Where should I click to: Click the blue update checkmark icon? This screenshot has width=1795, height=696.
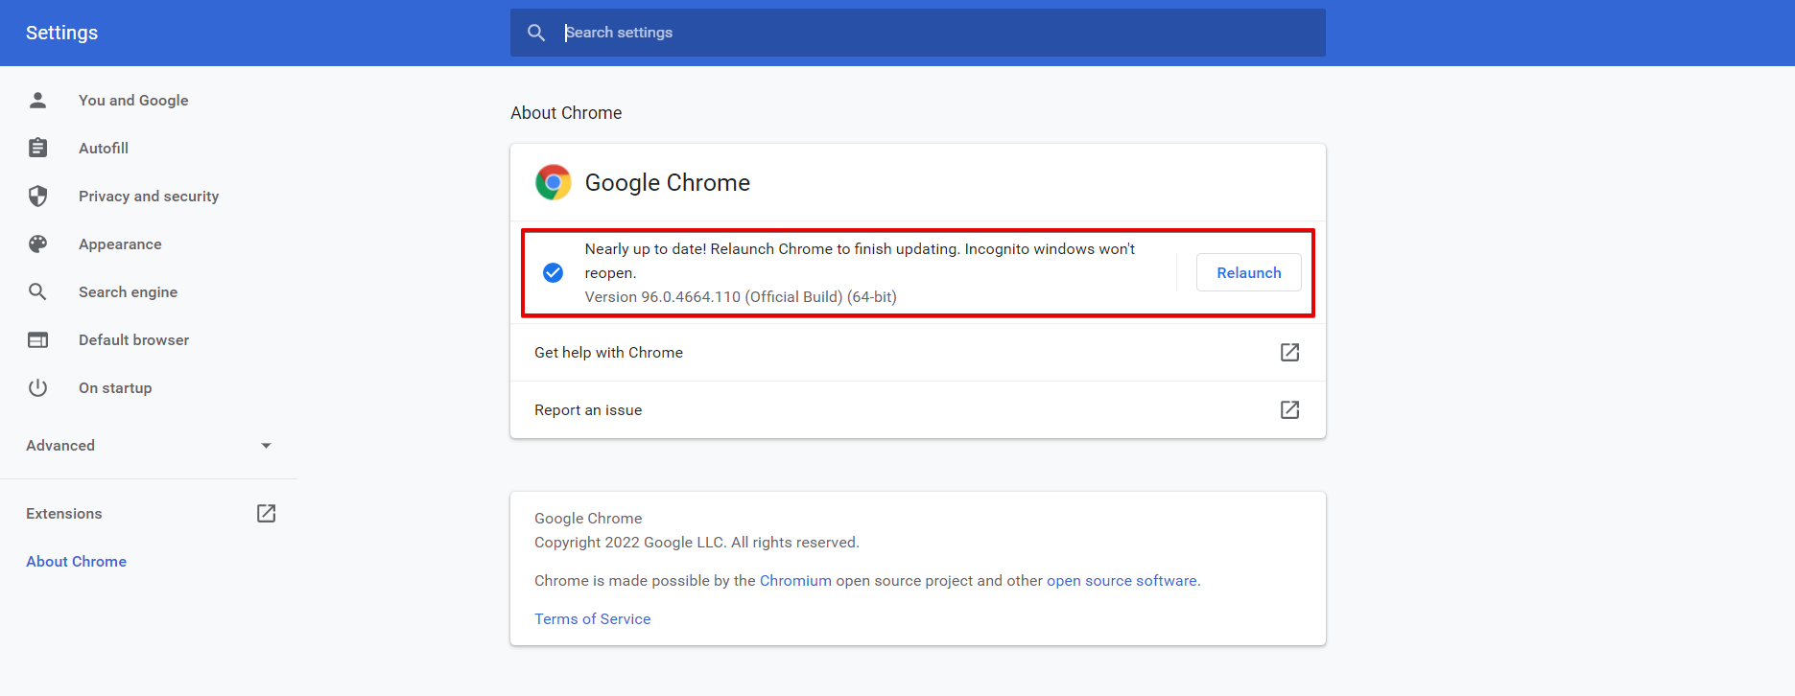(554, 273)
